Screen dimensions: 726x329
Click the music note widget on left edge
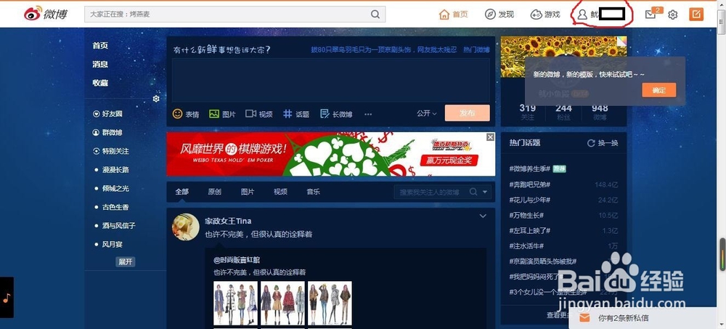[x=7, y=298]
